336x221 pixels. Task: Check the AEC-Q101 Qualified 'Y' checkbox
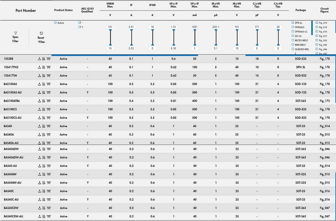80,27
